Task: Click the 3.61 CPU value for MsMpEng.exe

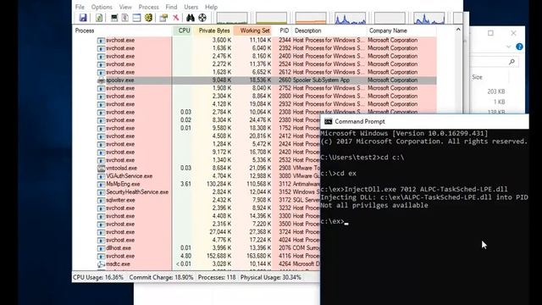Action: (x=185, y=185)
